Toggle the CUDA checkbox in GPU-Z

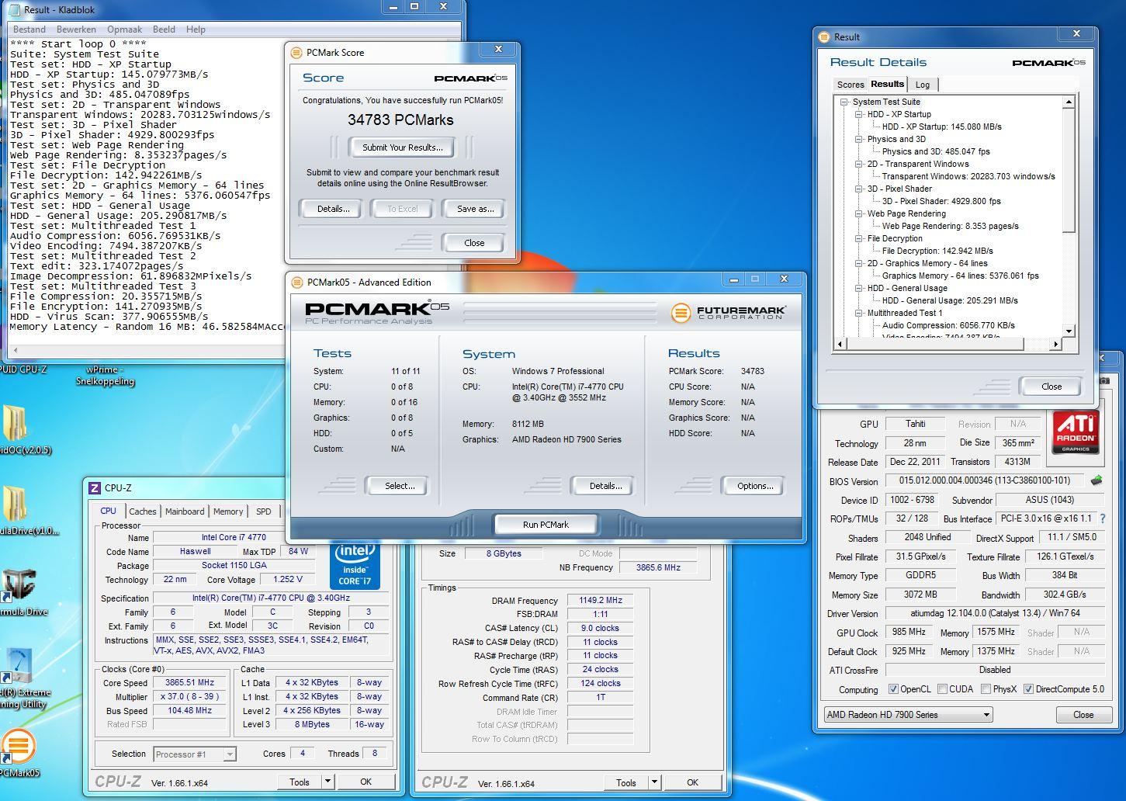(942, 689)
